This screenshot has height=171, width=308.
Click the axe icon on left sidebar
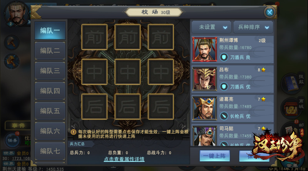(x=12, y=42)
